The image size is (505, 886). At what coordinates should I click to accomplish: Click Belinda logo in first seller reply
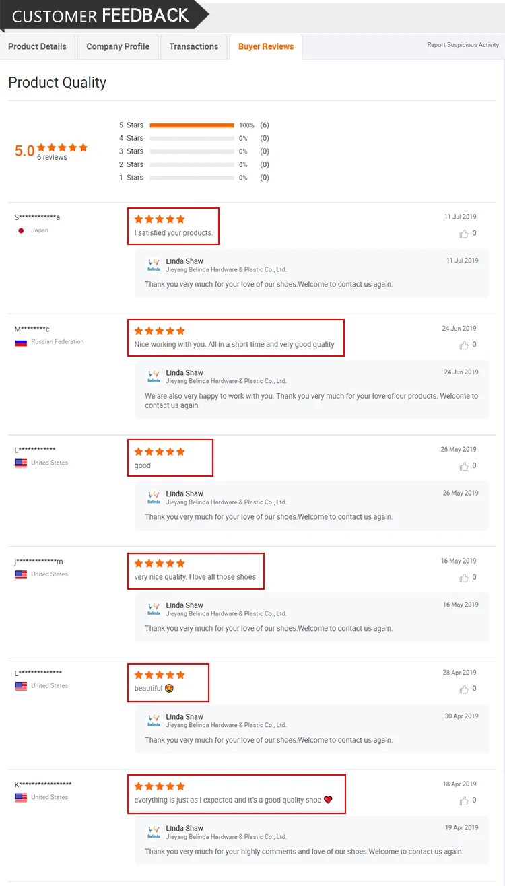(154, 265)
